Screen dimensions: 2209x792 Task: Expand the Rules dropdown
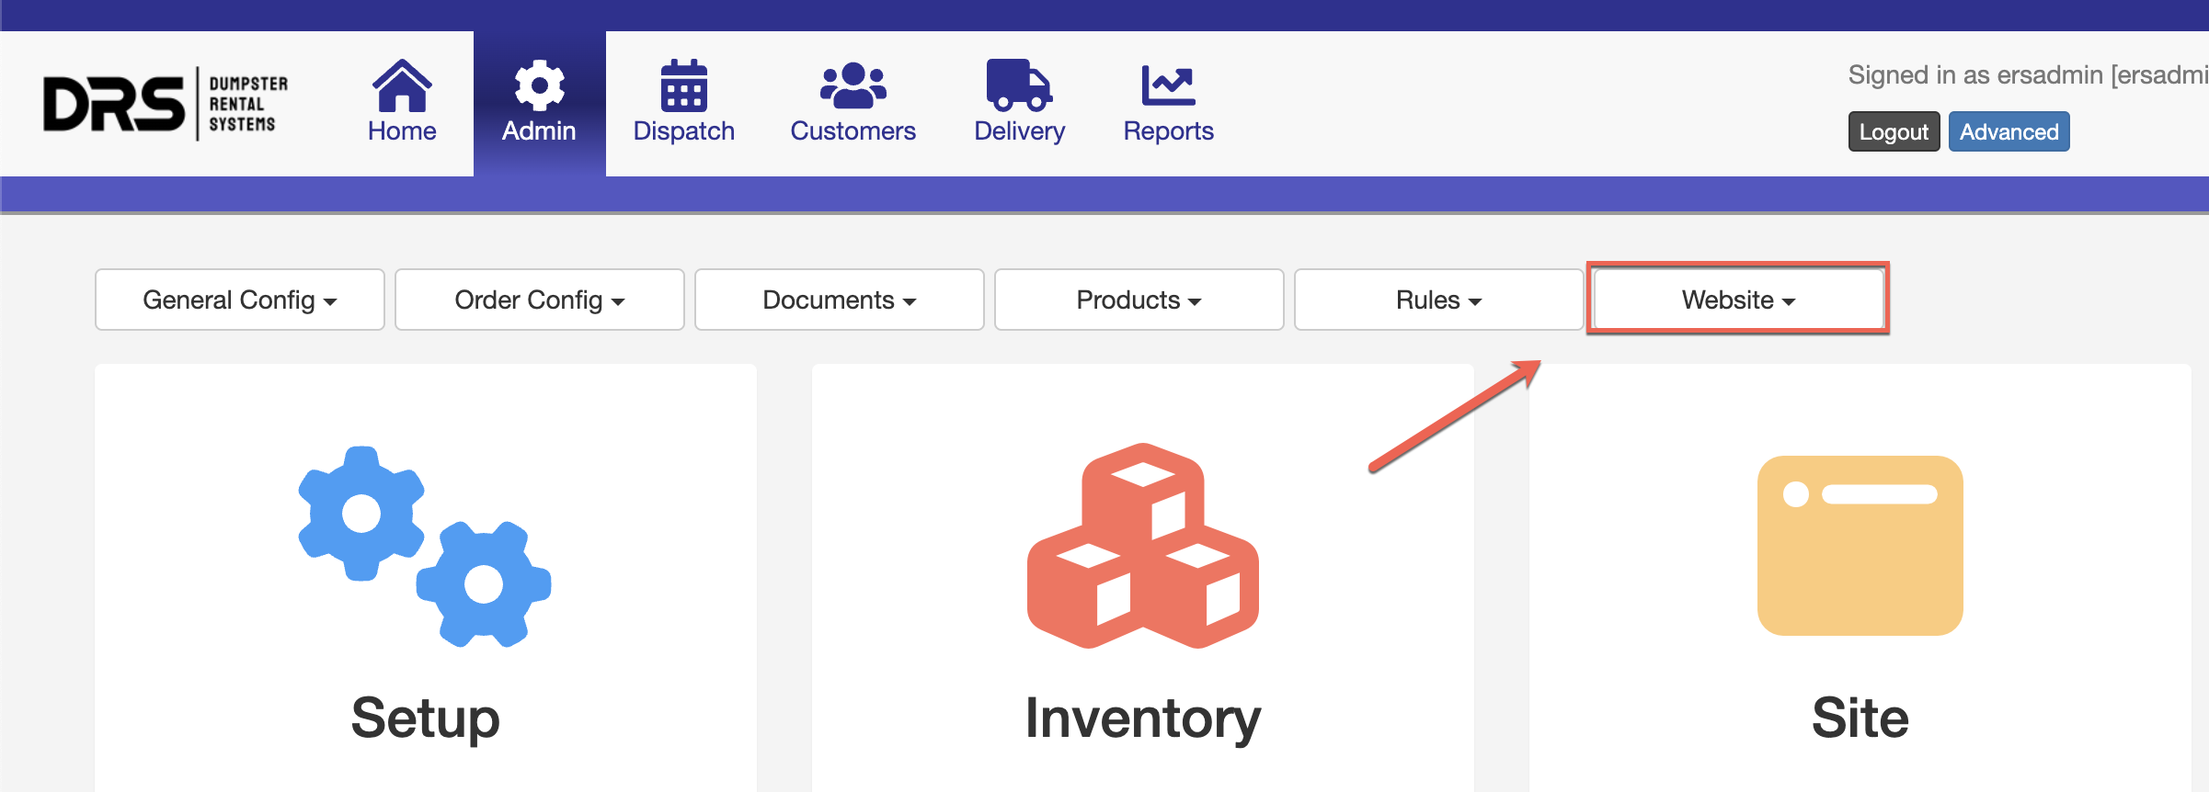[x=1438, y=300]
